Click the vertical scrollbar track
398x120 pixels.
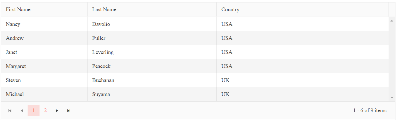[x=392, y=59]
